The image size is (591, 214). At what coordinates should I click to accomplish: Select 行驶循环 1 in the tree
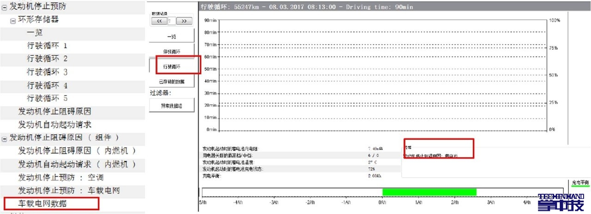click(47, 46)
